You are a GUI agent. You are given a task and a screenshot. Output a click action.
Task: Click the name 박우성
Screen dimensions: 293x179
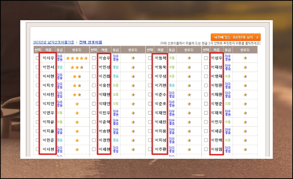pos(161,76)
